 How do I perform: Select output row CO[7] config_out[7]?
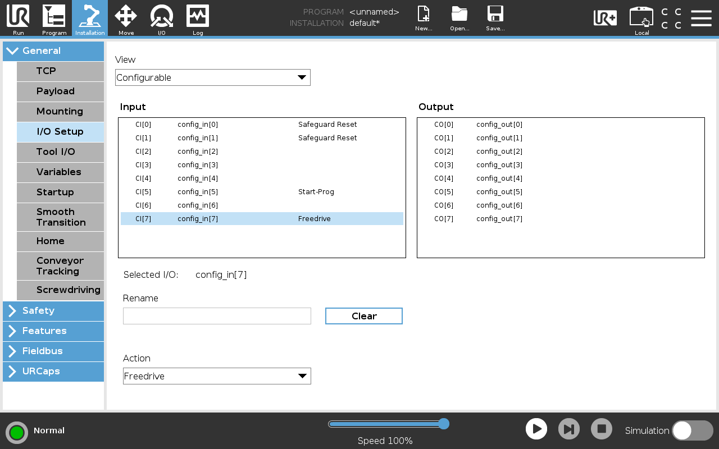(x=561, y=219)
